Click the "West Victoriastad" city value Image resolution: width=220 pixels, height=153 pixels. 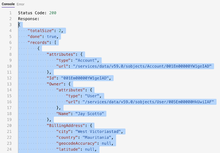pos(98,131)
